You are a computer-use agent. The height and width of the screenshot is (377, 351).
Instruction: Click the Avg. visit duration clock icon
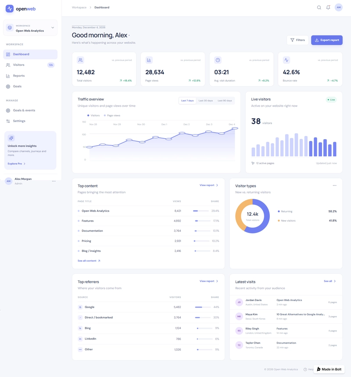[x=218, y=60]
